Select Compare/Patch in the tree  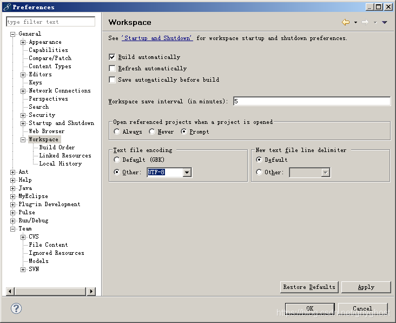[50, 58]
